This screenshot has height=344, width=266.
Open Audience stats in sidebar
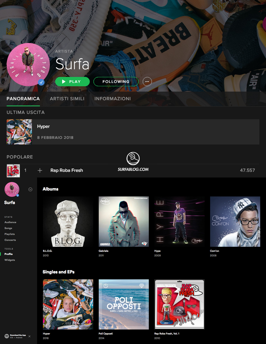(10, 222)
